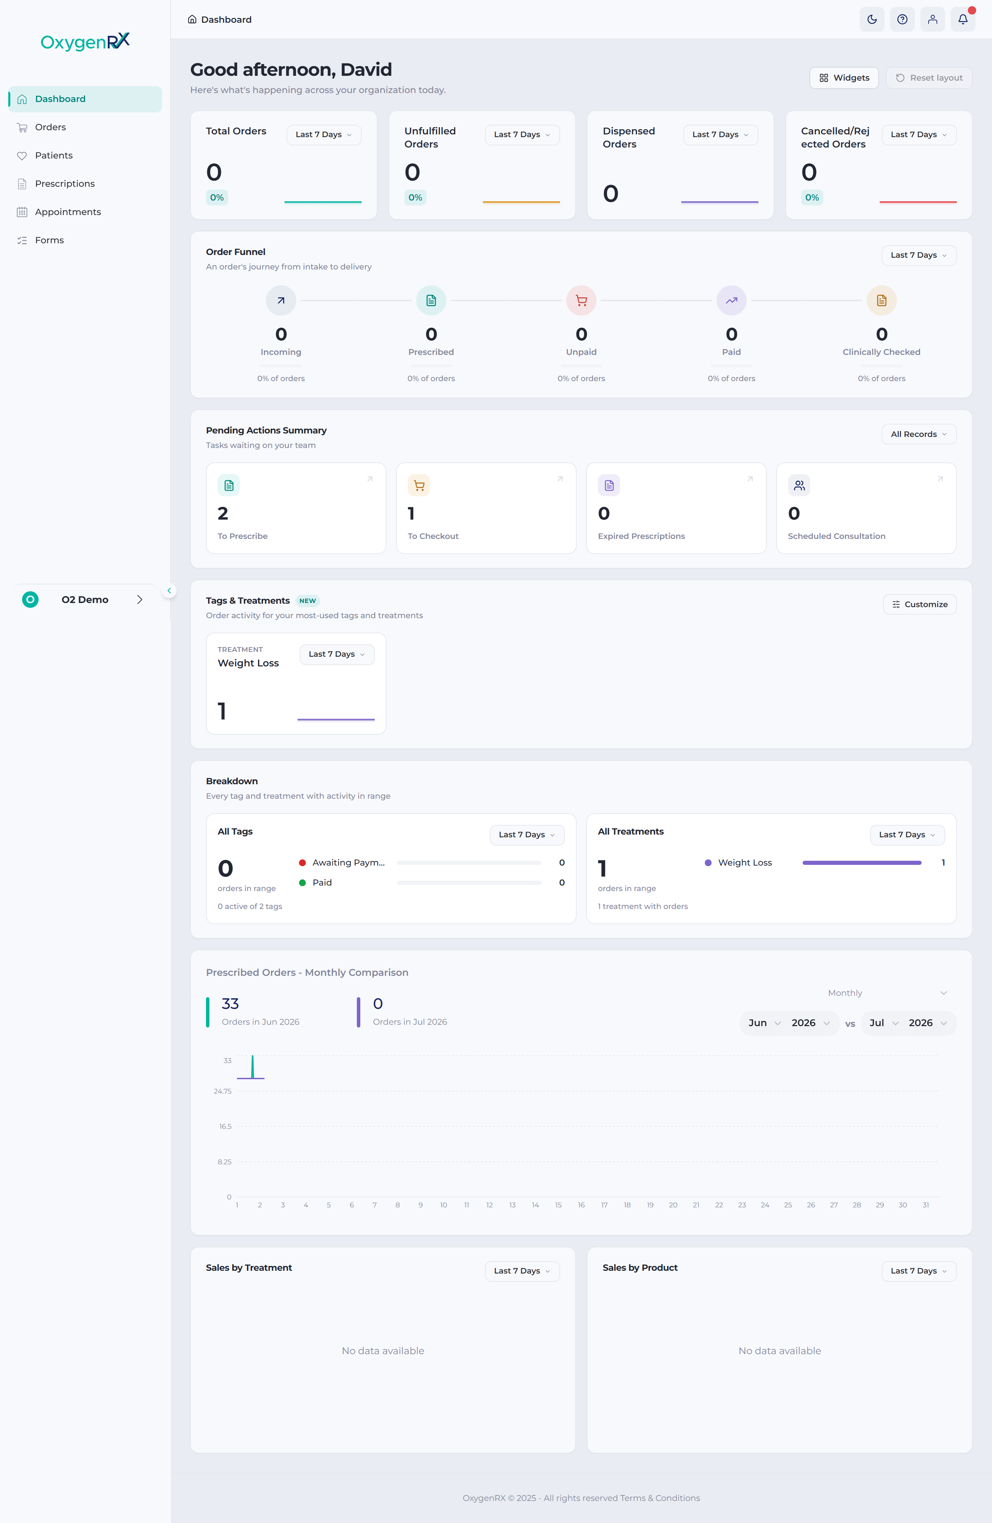Click the Prescribed funnel document icon
Image resolution: width=992 pixels, height=1523 pixels.
pos(431,300)
